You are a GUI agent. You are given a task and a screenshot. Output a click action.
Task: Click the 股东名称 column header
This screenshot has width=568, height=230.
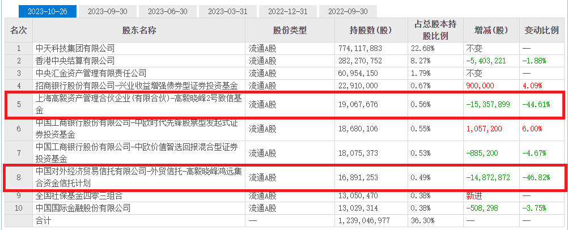[139, 31]
